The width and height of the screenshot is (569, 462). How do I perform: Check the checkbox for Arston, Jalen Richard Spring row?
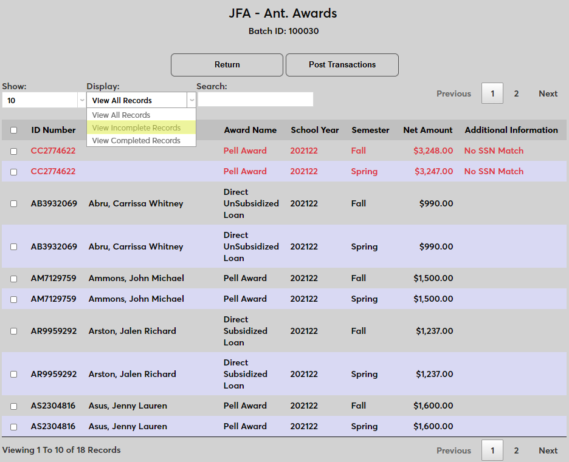(13, 374)
